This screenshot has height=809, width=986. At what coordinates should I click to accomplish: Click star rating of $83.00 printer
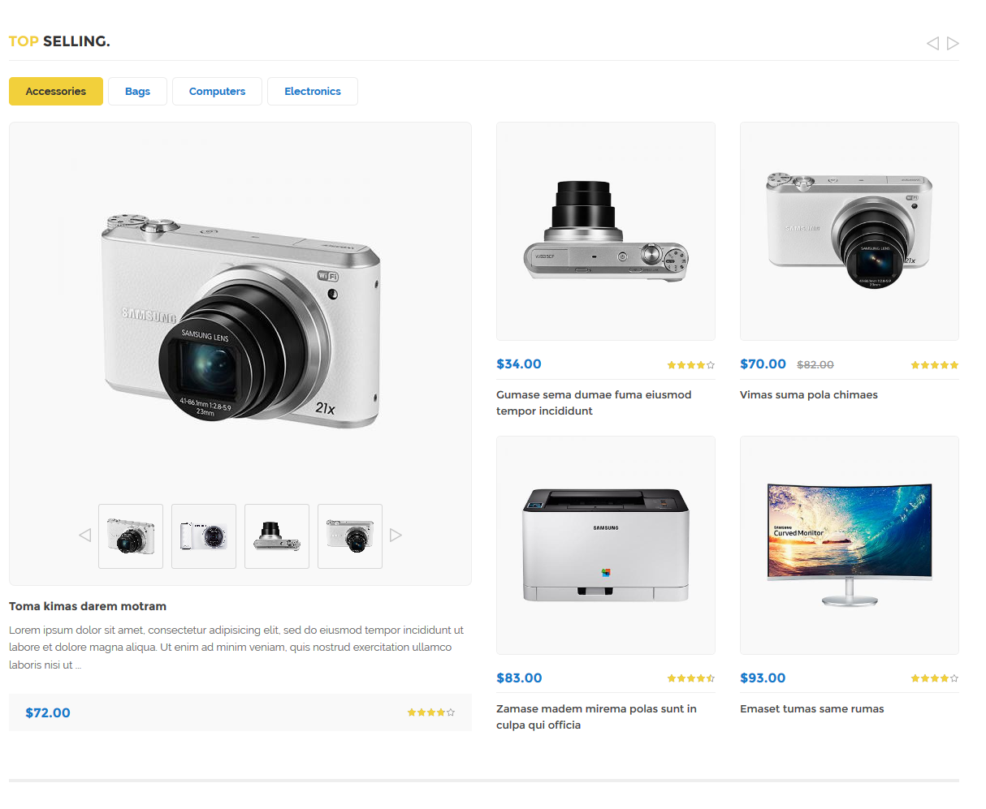coord(691,678)
